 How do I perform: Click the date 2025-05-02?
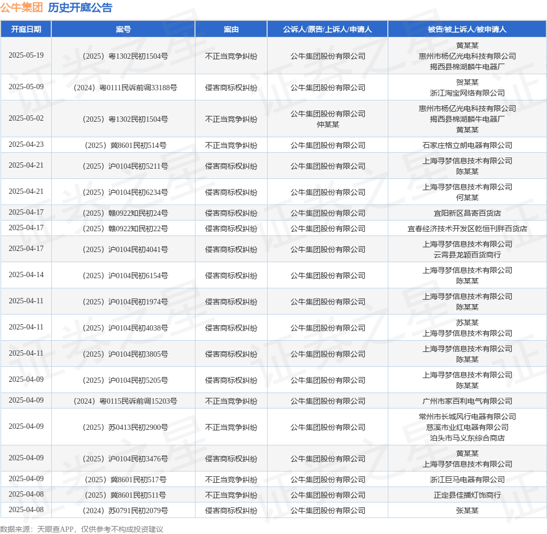coord(26,118)
